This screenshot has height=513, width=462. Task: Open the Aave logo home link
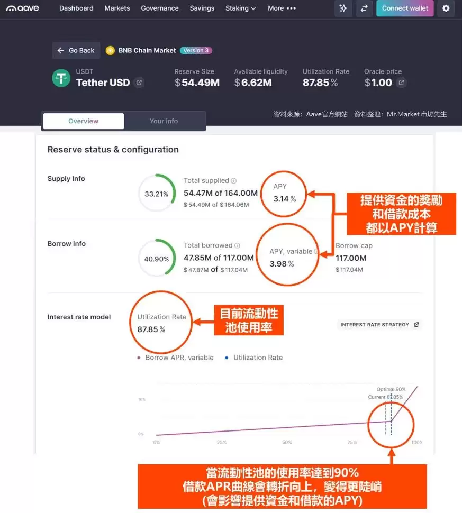coord(22,8)
